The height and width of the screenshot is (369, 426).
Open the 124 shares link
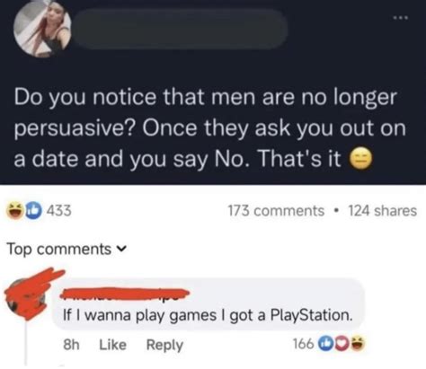[x=383, y=210]
